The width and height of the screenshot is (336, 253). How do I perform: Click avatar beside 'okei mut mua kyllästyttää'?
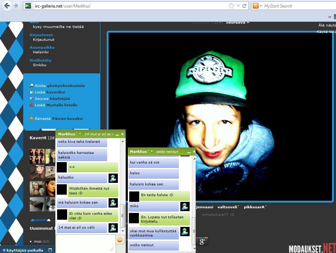185,232
